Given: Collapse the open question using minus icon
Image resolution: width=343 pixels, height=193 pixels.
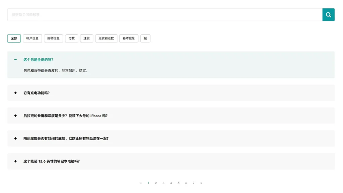Looking at the screenshot, I should click(15, 60).
